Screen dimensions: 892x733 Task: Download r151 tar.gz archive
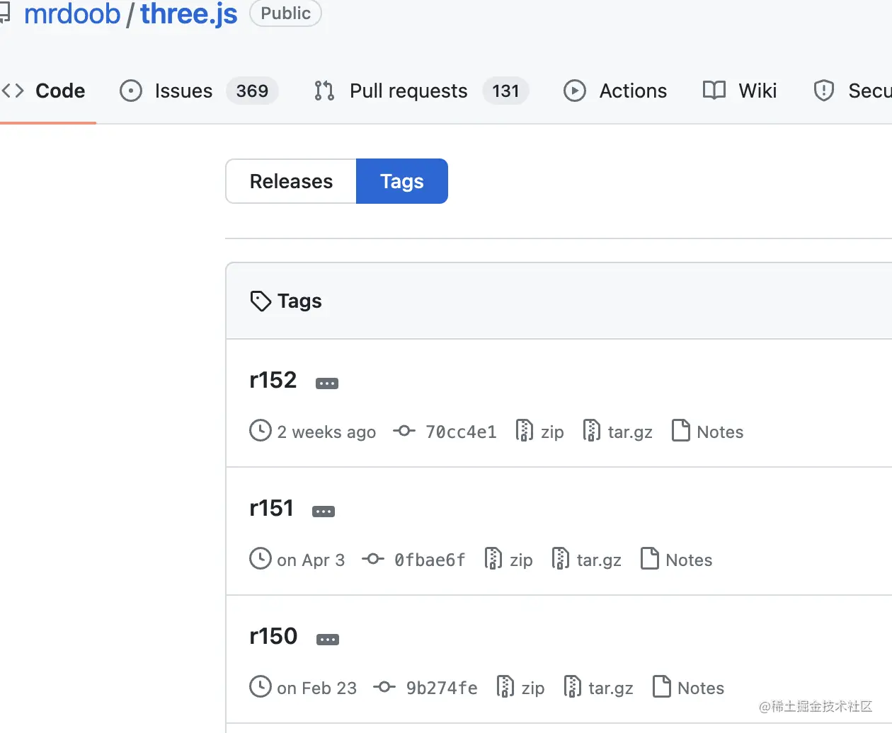click(x=599, y=560)
